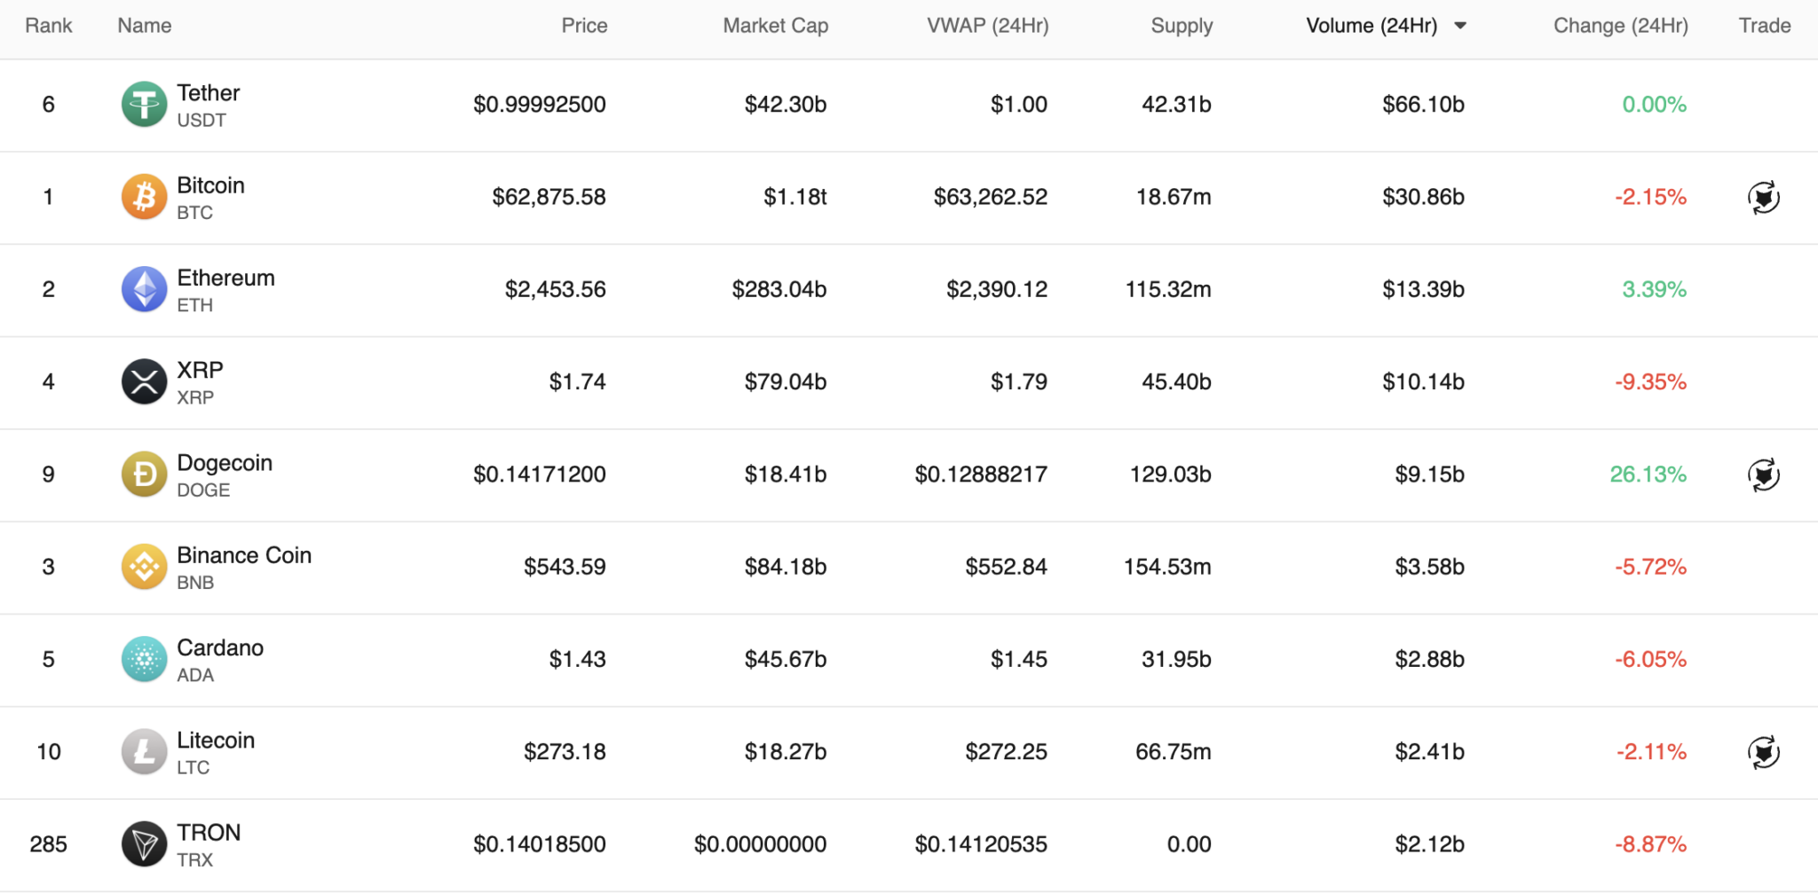Open the Litecoin name link
The height and width of the screenshot is (894, 1818).
(x=216, y=741)
